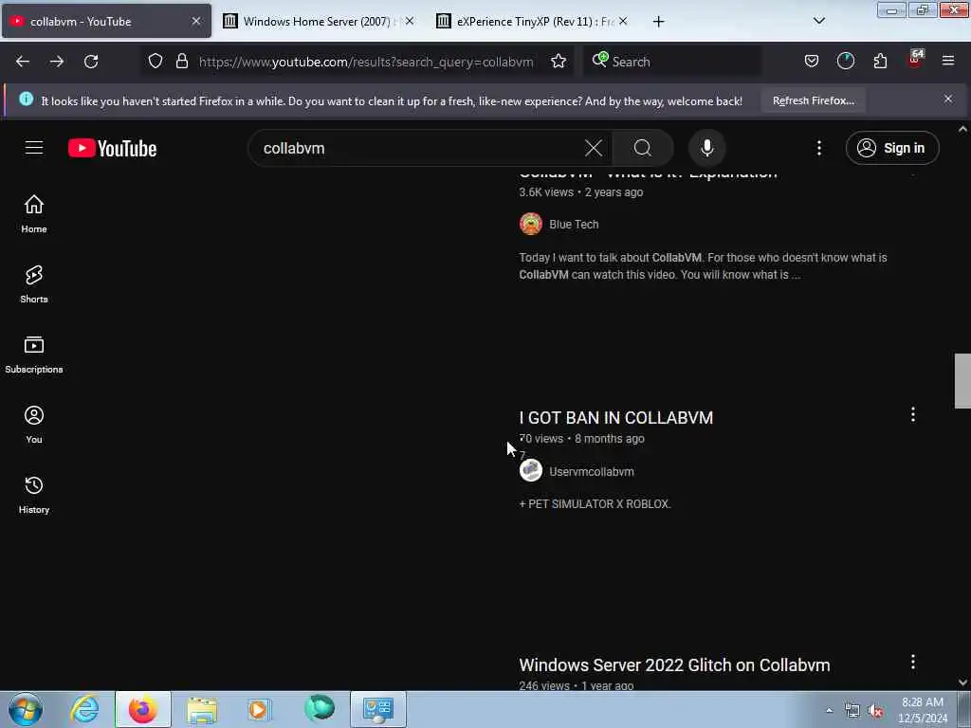This screenshot has width=971, height=728.
Task: Open Windows Explorer folder on taskbar
Action: [x=202, y=709]
